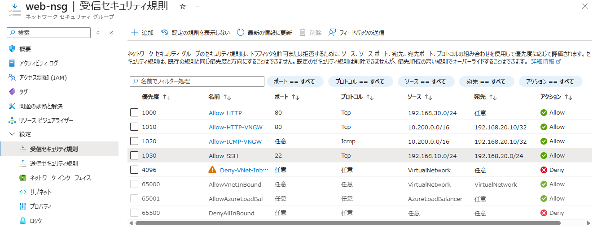Click the warning icon on Deny-VNet rule
Viewport: 593px width, 231px height.
tap(212, 170)
